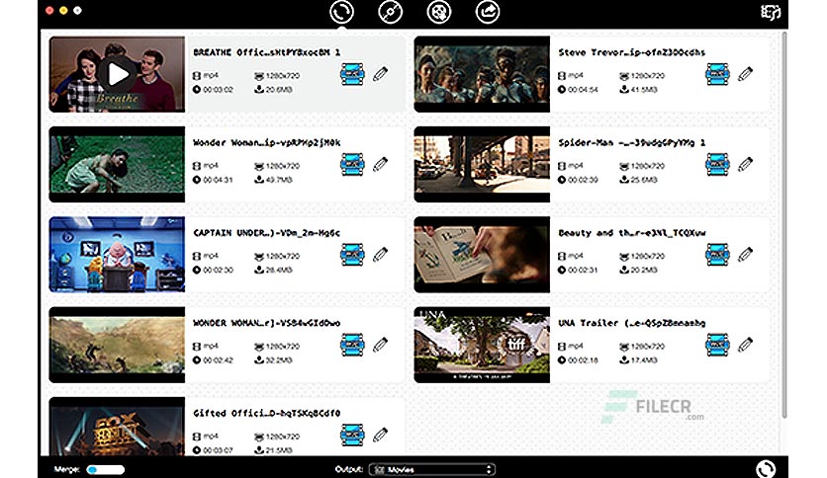The width and height of the screenshot is (827, 478).
Task: Click the duration "00:02:30" of CAPTAIN UNDER video
Action: point(218,270)
